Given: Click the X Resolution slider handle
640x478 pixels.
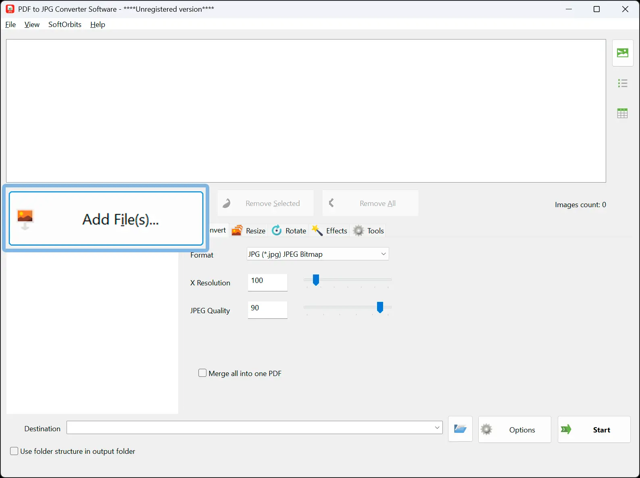Looking at the screenshot, I should click(316, 280).
